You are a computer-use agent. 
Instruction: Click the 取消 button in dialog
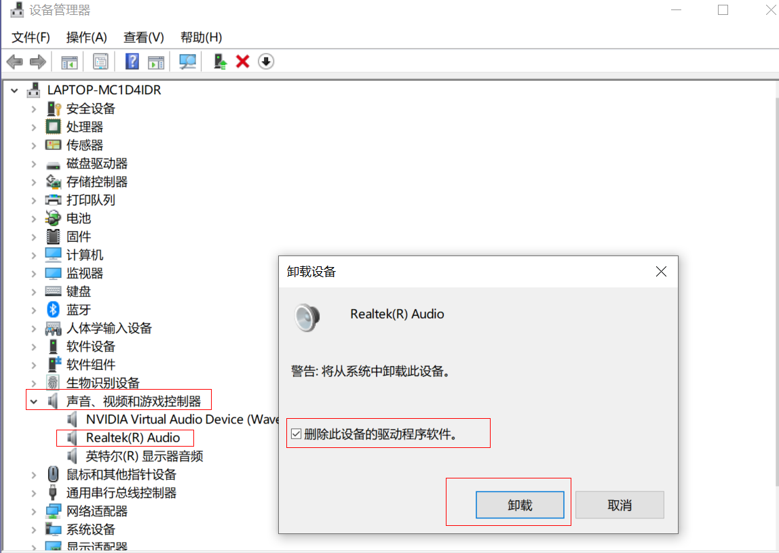click(619, 505)
